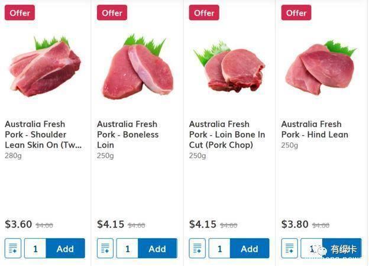Click add-to-list icon for Shoulder Lean pork
The height and width of the screenshot is (266, 369).
pyautogui.click(x=13, y=249)
